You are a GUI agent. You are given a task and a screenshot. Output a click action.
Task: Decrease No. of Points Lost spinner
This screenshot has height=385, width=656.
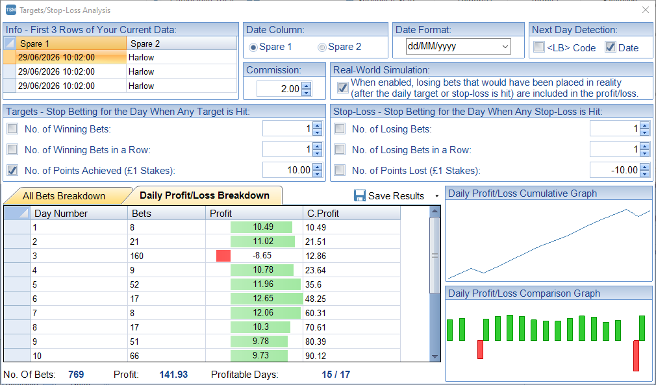(x=645, y=174)
